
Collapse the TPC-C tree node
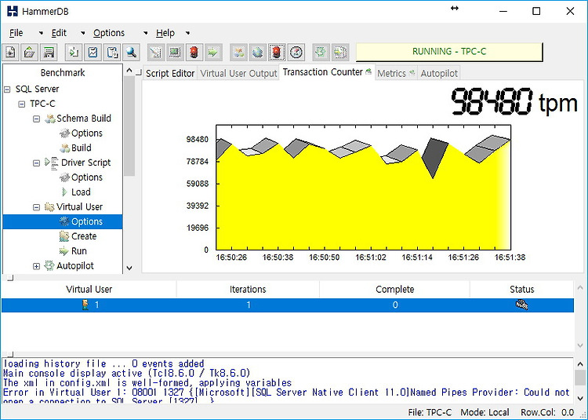pyautogui.click(x=22, y=104)
